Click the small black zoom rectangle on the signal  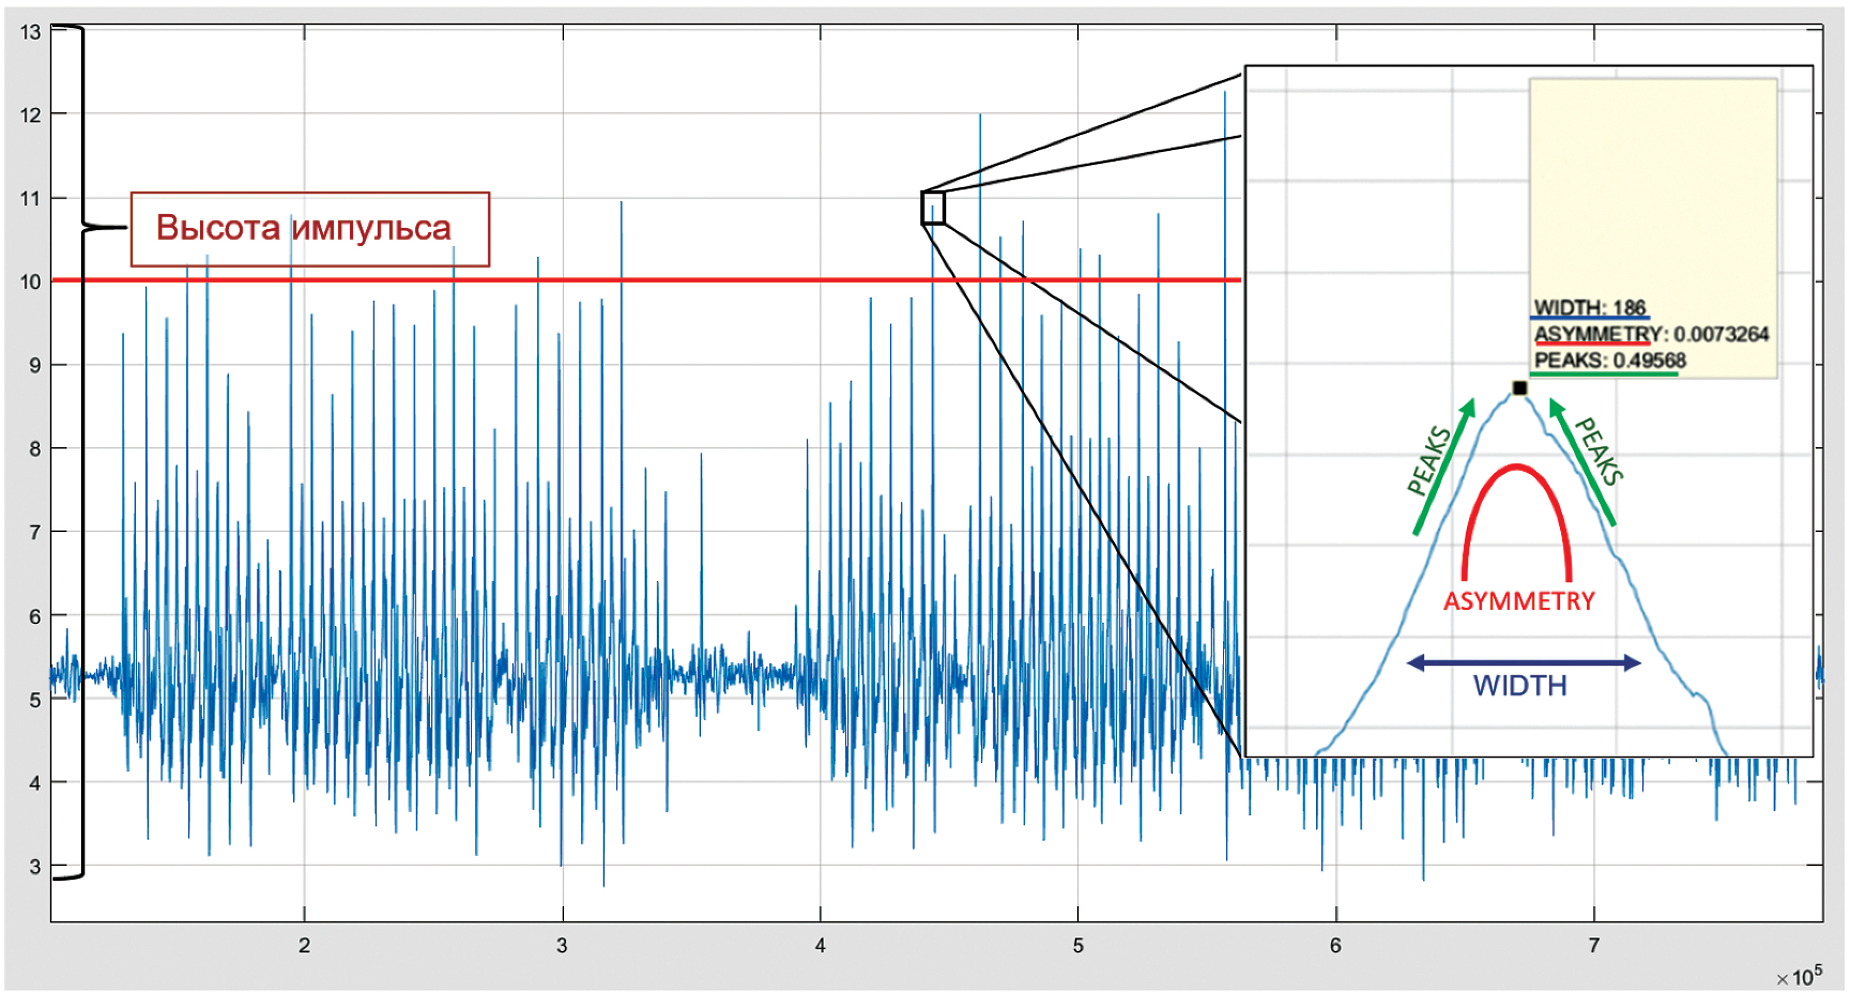933,208
